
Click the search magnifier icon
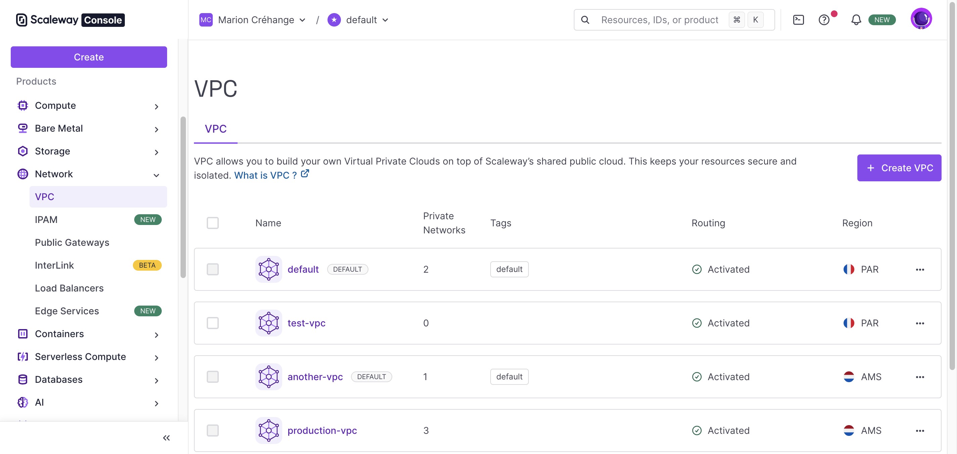point(585,20)
